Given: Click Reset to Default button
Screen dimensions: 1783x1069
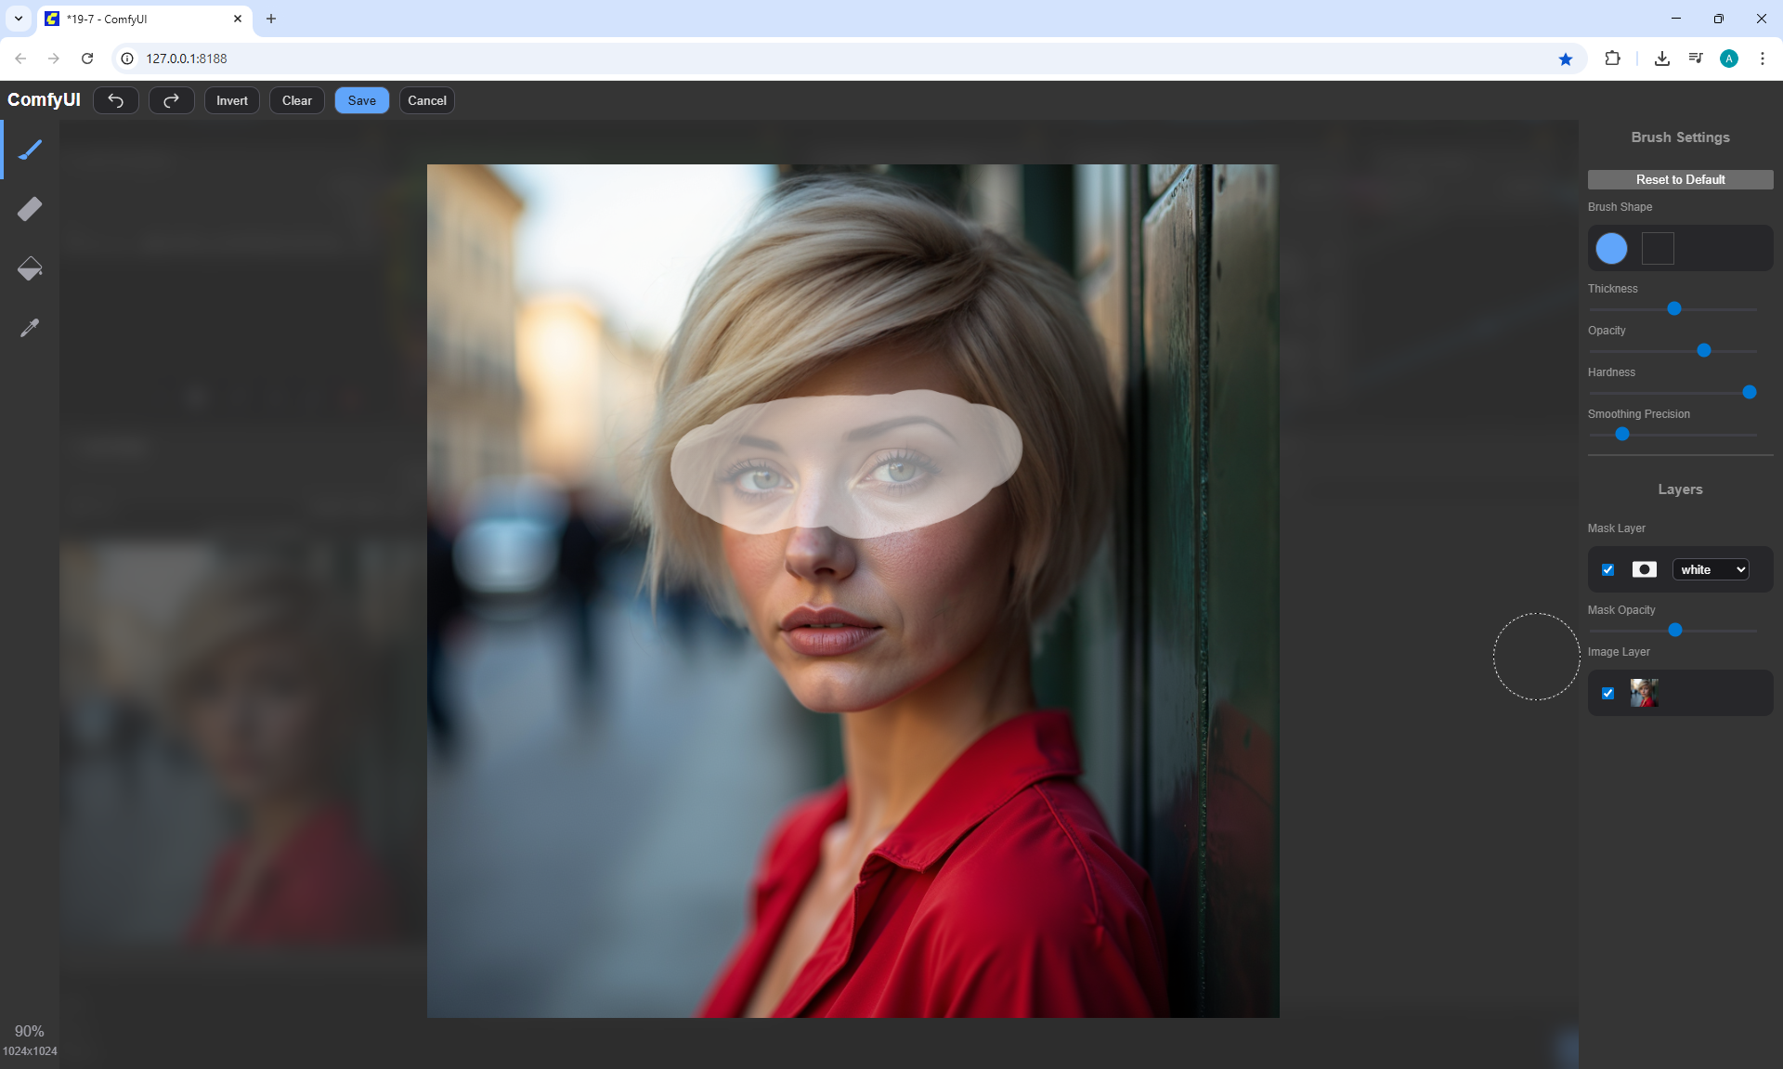Looking at the screenshot, I should pyautogui.click(x=1680, y=179).
